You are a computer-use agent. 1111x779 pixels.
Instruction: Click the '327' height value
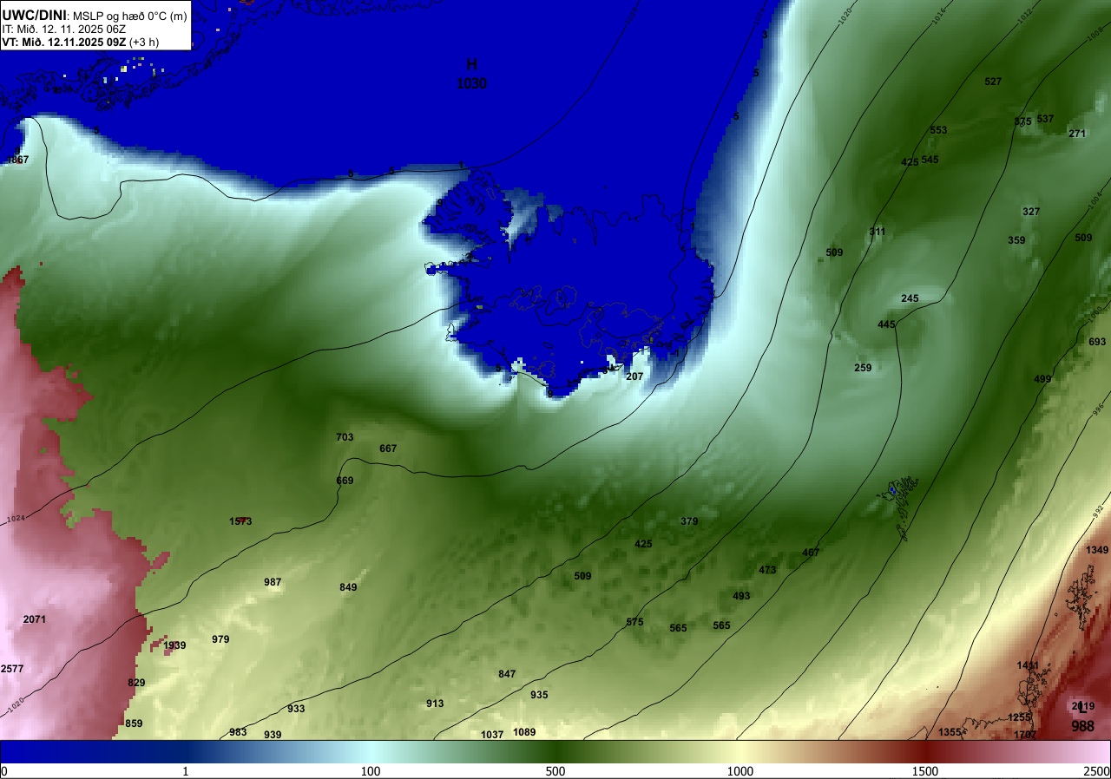click(x=1031, y=212)
